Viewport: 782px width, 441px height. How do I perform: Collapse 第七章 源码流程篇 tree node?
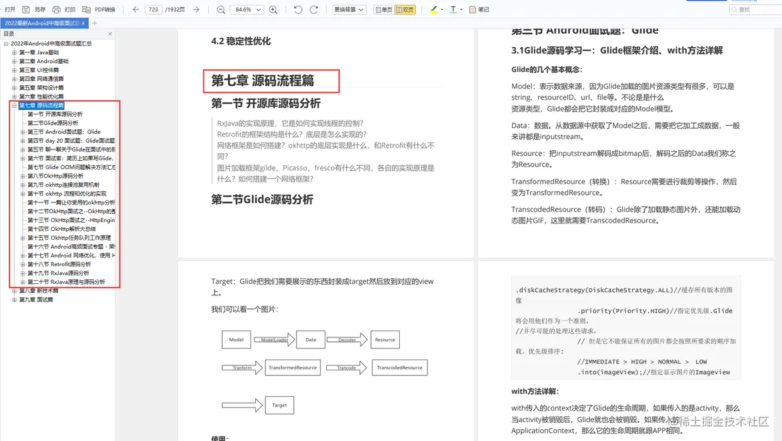pyautogui.click(x=14, y=105)
